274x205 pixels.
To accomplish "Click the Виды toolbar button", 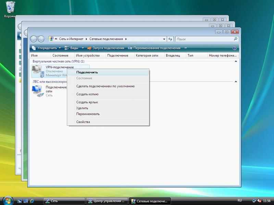I will click(x=72, y=48).
